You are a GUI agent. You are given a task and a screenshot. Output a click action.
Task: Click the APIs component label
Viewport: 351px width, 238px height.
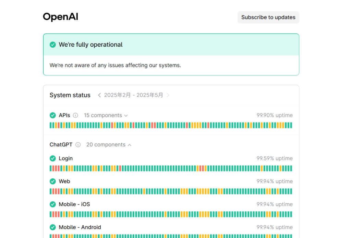(x=64, y=115)
